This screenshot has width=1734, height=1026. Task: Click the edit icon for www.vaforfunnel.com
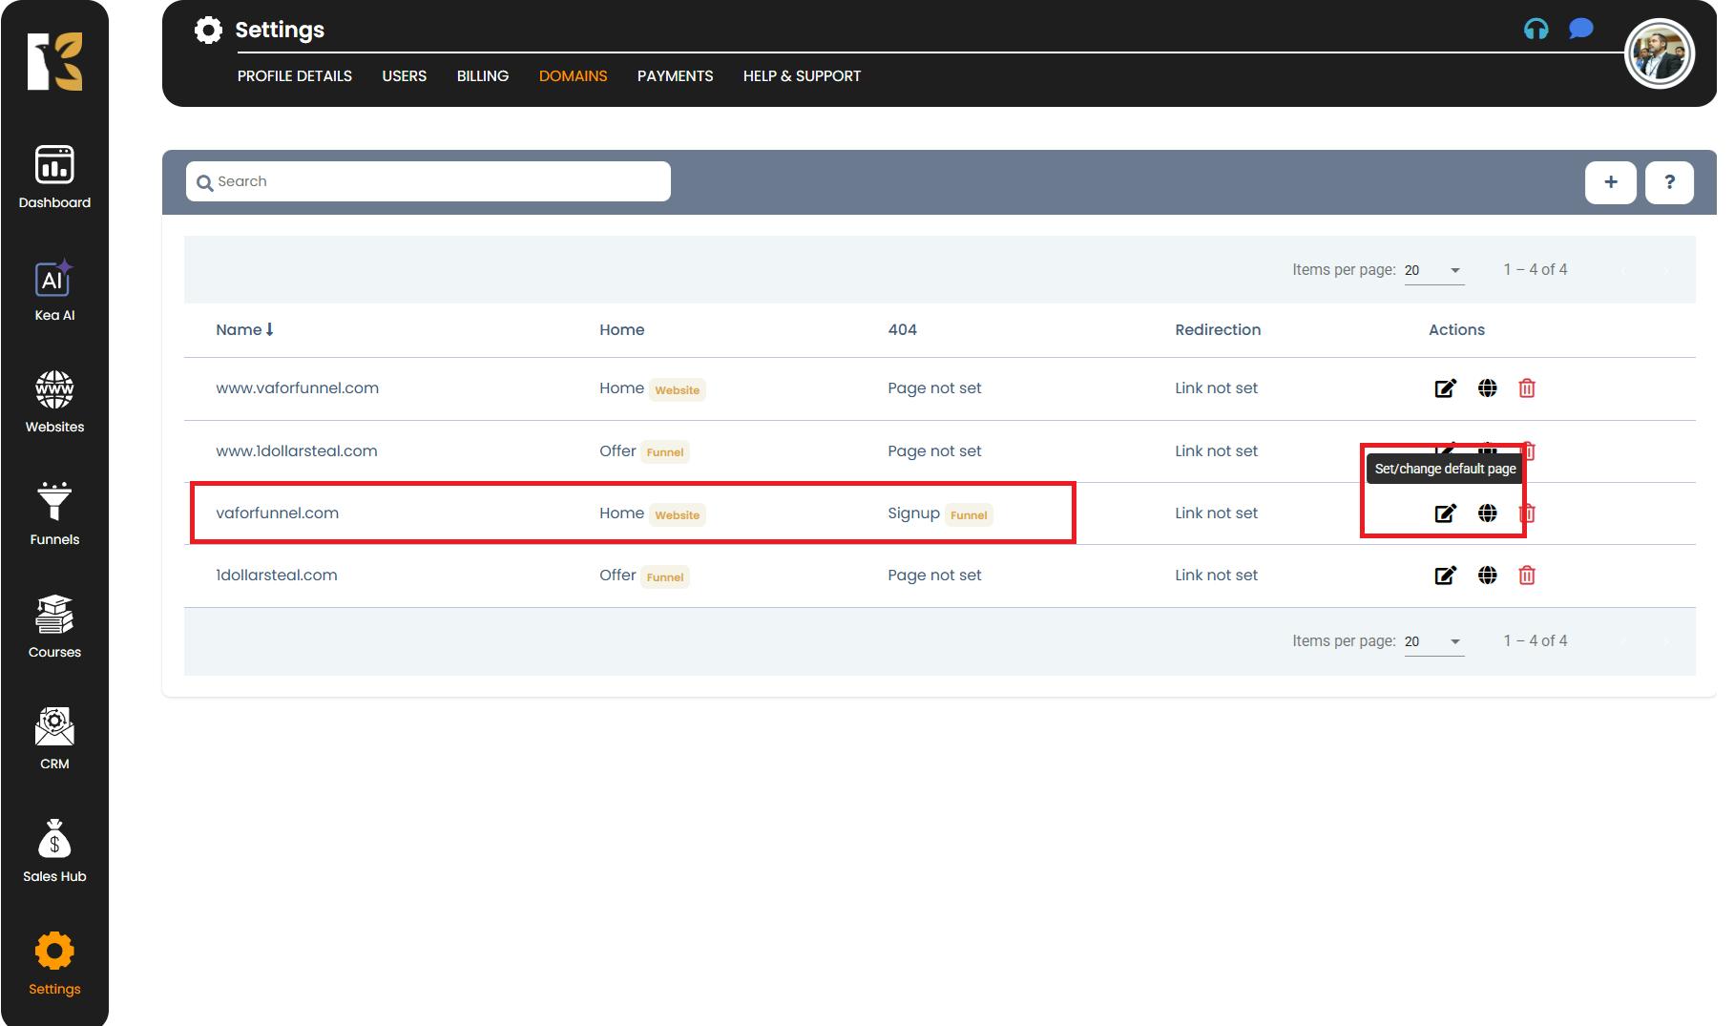coord(1445,388)
